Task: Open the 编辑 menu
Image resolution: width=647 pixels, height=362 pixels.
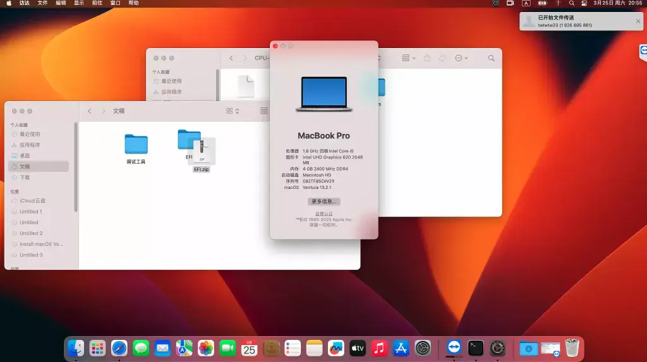Action: (61, 3)
